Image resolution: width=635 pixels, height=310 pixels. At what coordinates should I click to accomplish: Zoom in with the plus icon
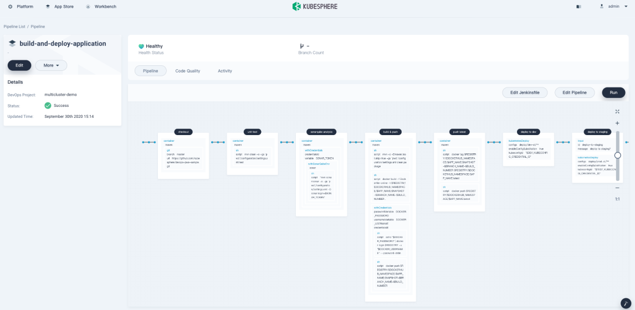617,123
